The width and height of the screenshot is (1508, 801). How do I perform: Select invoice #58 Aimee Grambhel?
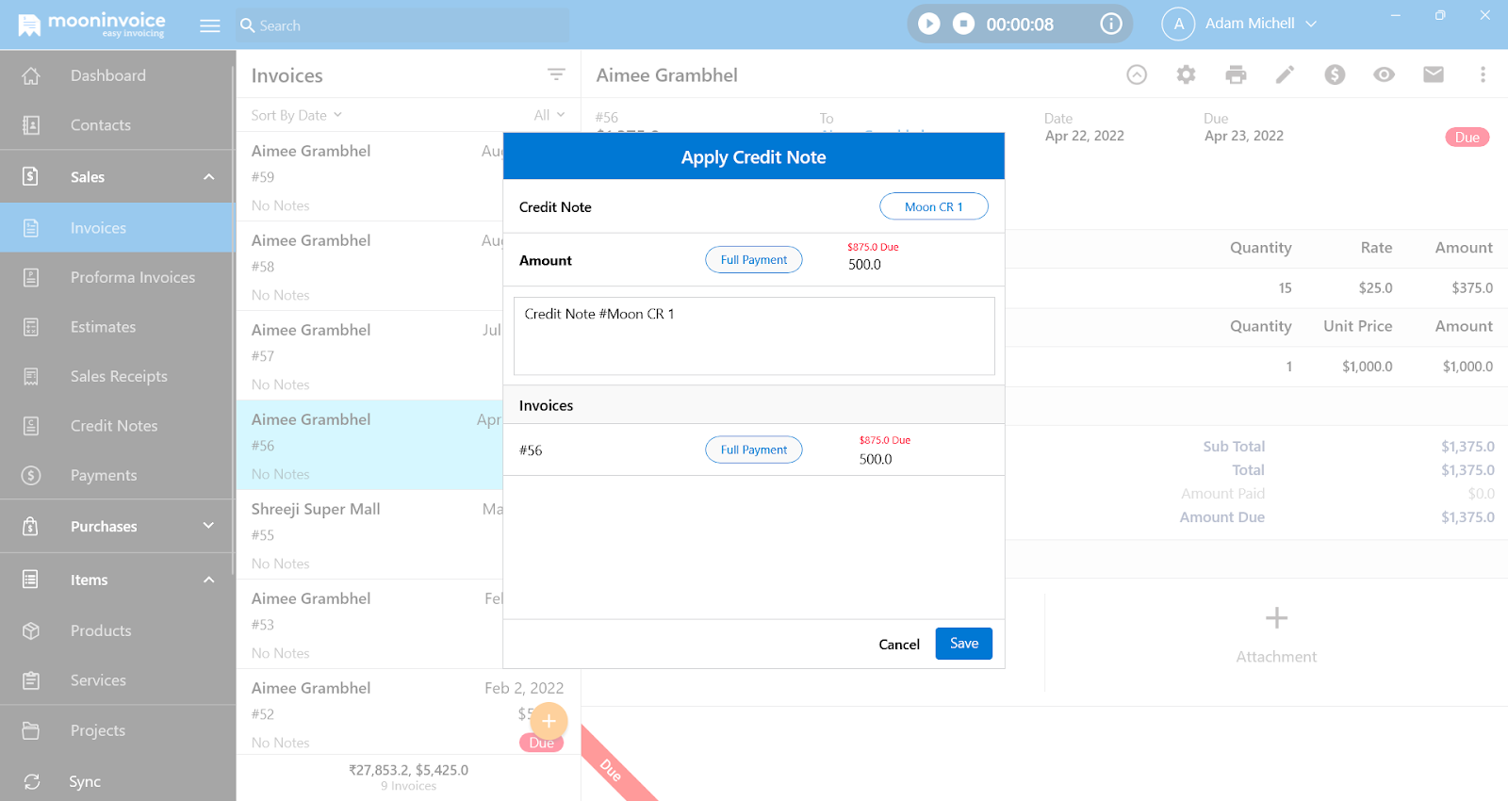click(x=369, y=267)
